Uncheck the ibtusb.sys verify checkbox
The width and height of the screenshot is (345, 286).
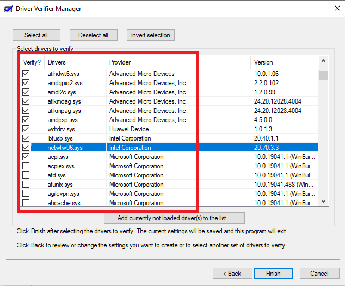coord(26,138)
